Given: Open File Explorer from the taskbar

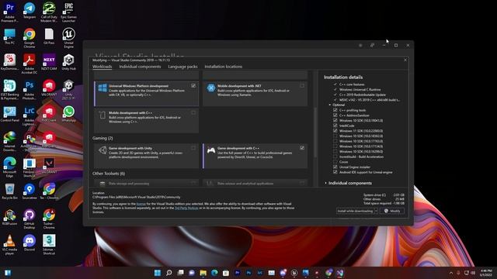Looking at the screenshot, I should coord(203,273).
